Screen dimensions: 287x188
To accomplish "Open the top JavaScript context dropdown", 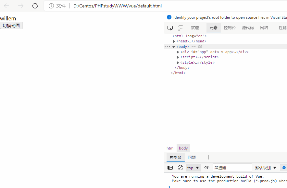I will point(193,168).
